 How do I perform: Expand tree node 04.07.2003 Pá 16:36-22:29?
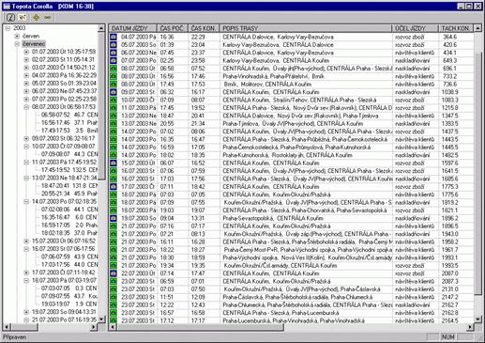coord(26,75)
